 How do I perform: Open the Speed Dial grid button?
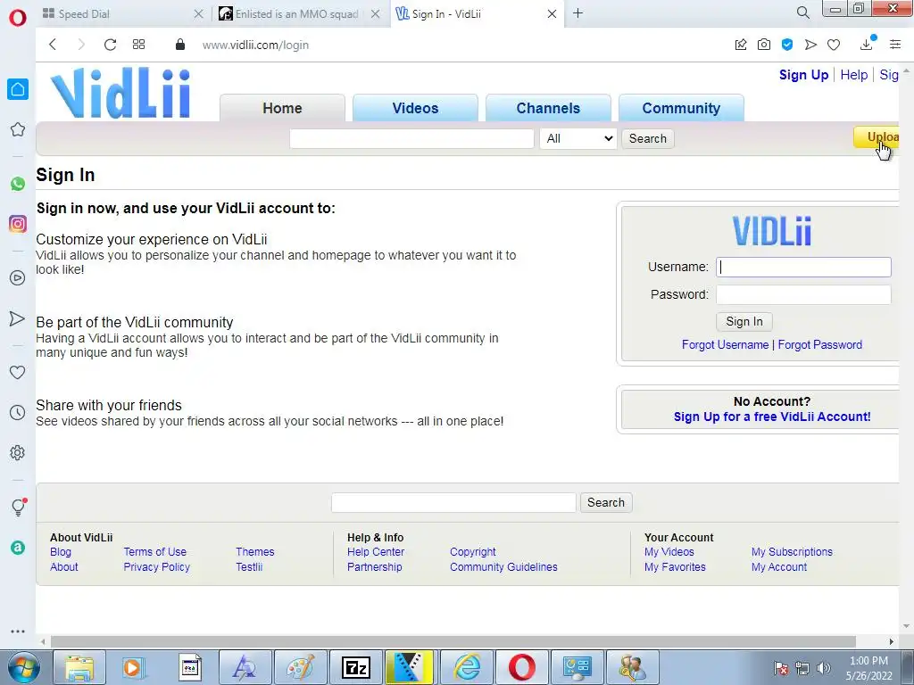tap(138, 45)
